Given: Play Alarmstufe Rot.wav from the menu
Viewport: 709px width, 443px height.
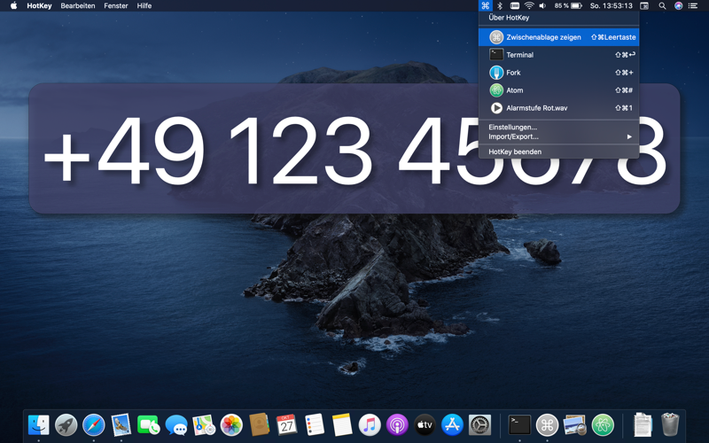Looking at the screenshot, I should 558,107.
